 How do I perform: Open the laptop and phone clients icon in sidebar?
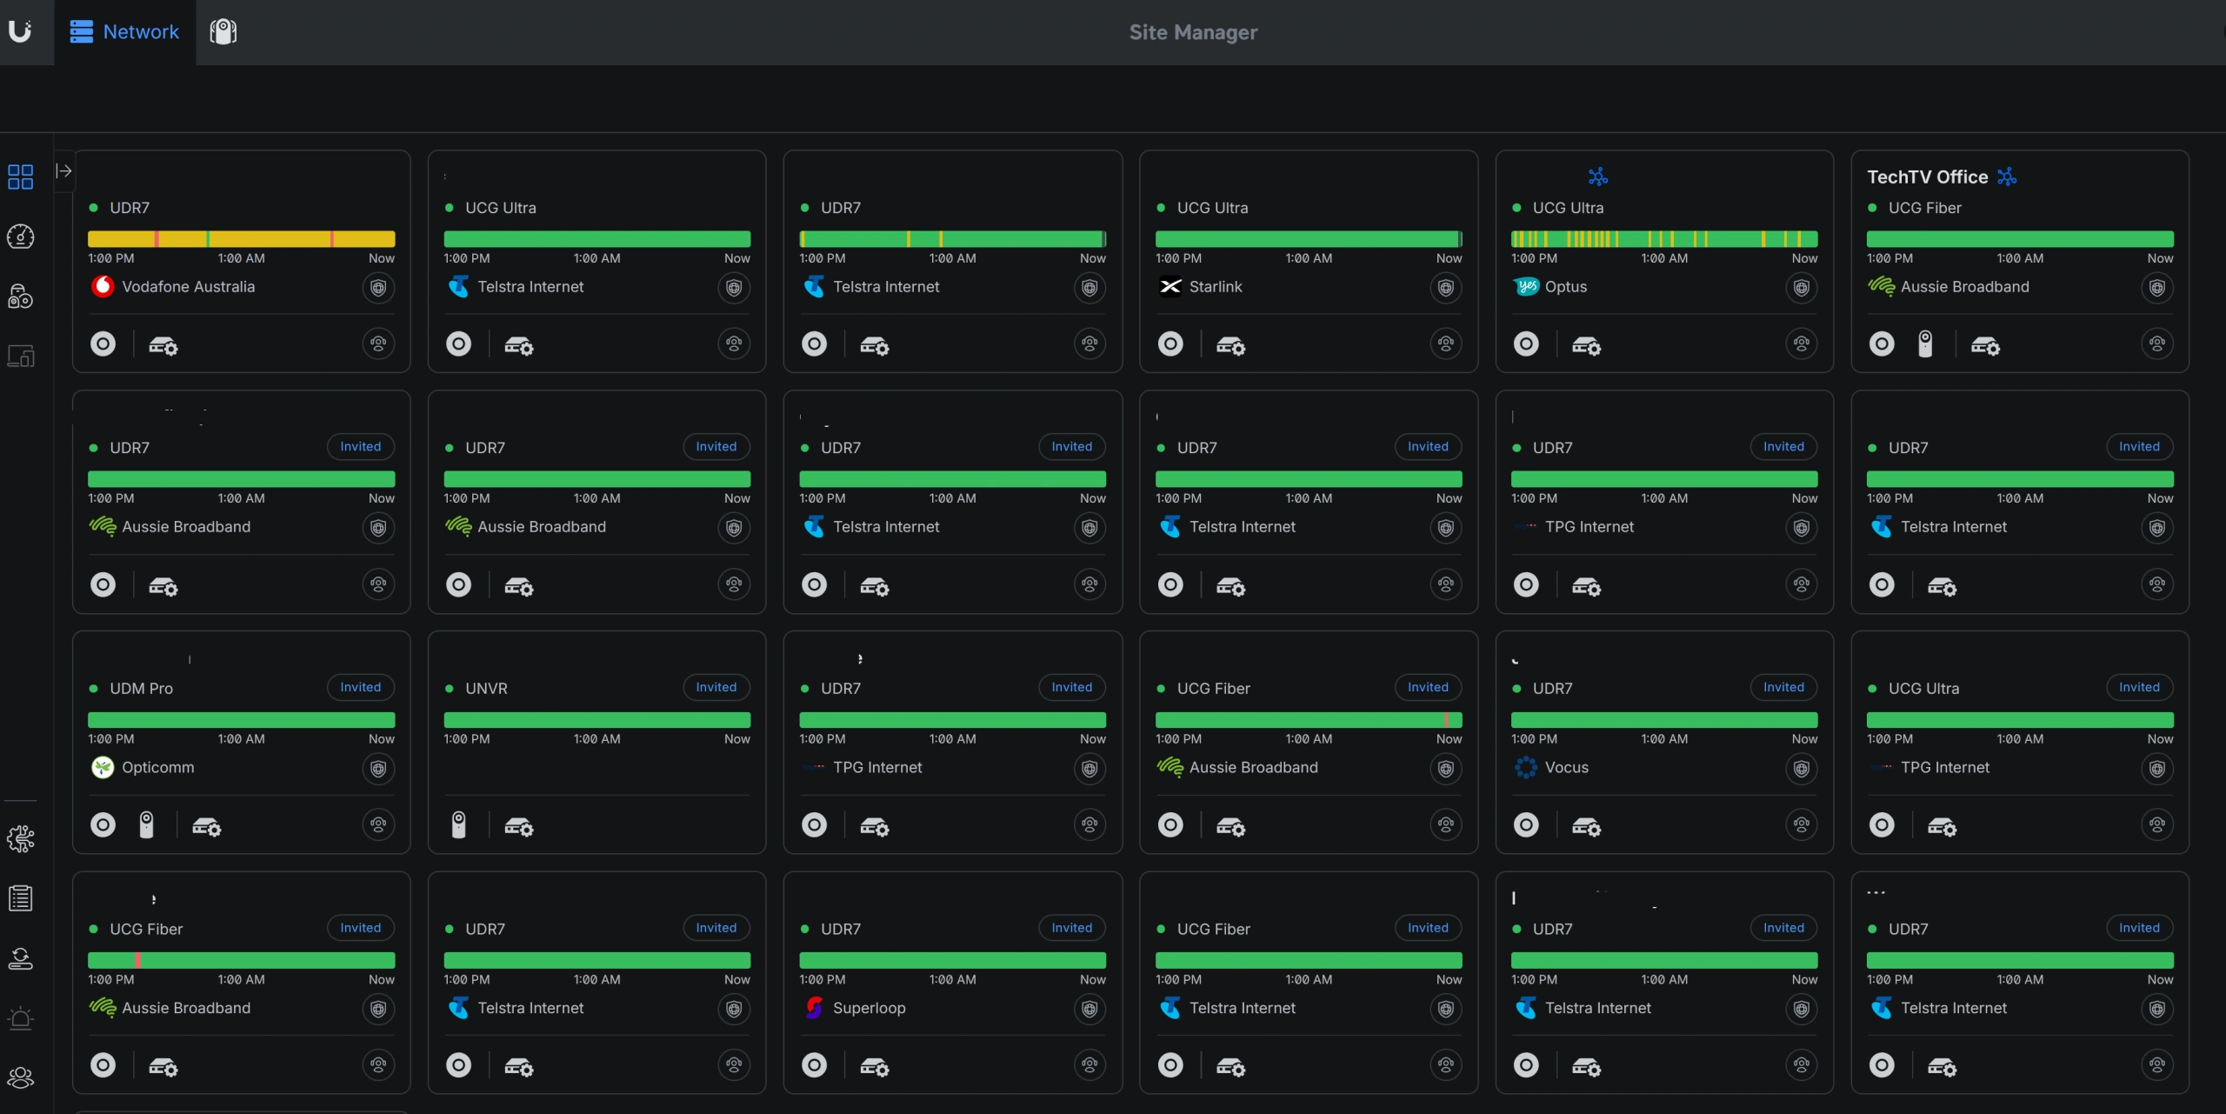click(20, 356)
